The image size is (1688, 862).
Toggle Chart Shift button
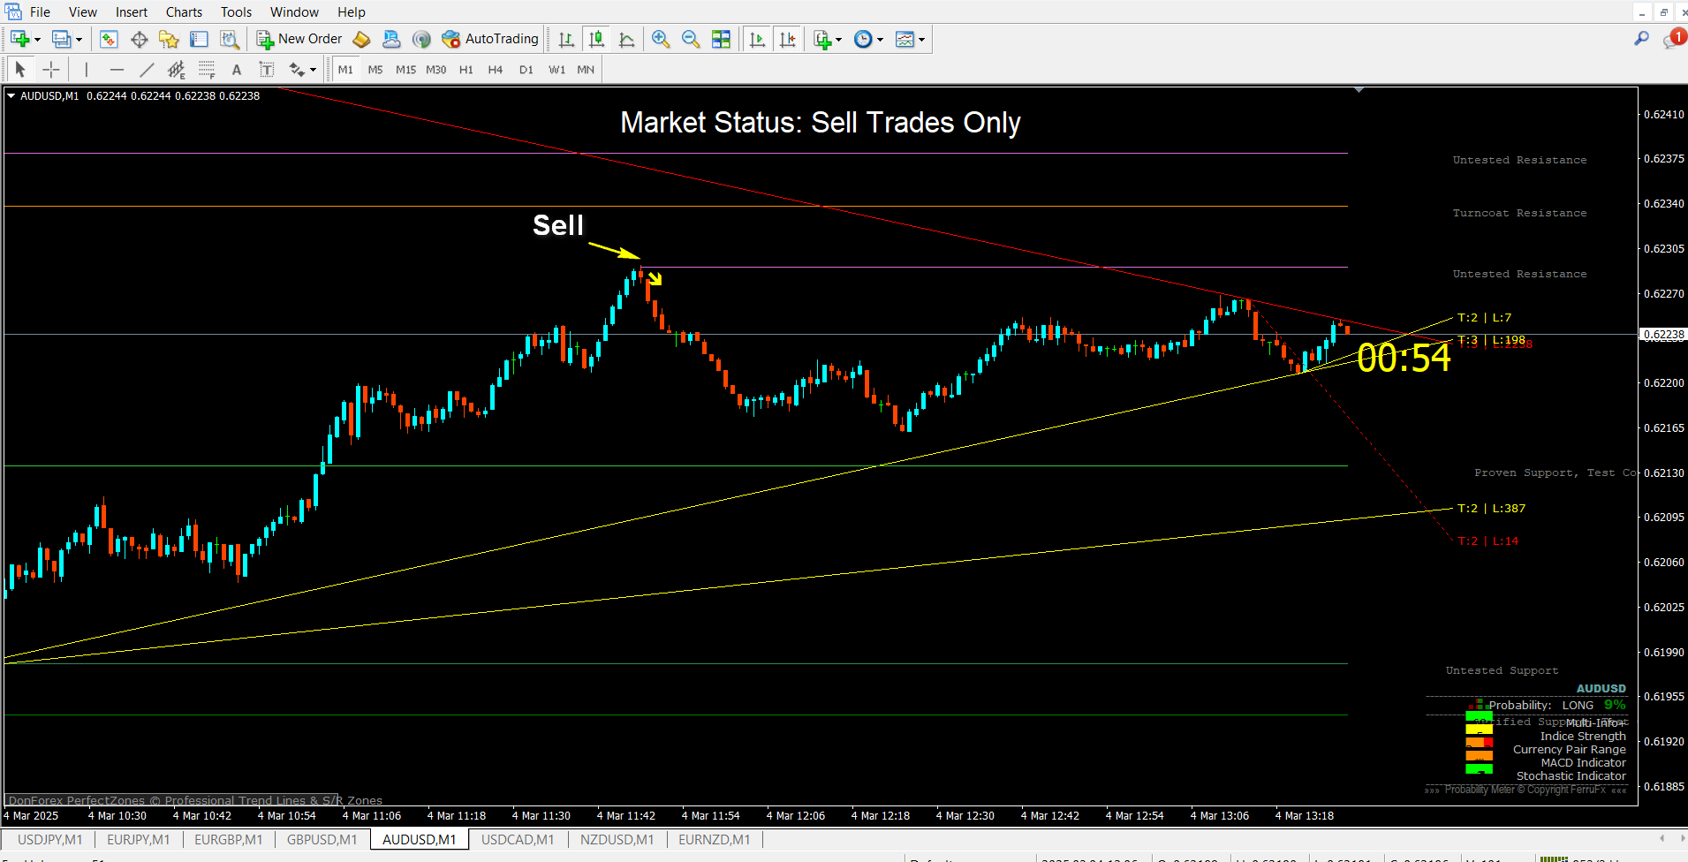(787, 39)
